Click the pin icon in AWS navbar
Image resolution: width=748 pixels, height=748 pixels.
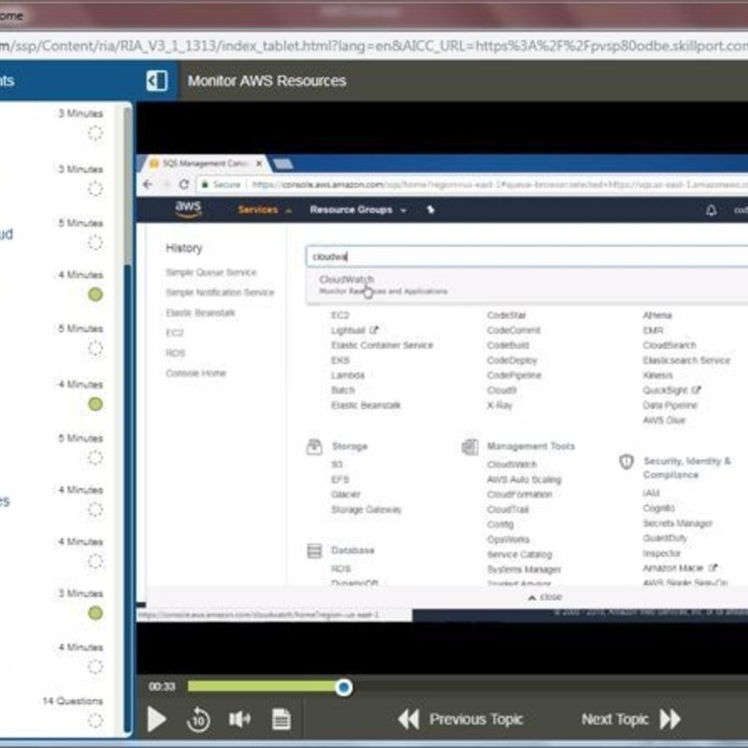(x=430, y=209)
